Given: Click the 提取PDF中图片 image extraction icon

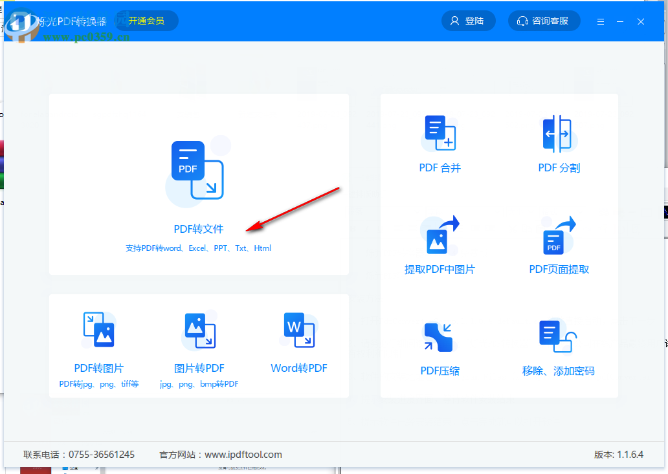Looking at the screenshot, I should point(440,234).
